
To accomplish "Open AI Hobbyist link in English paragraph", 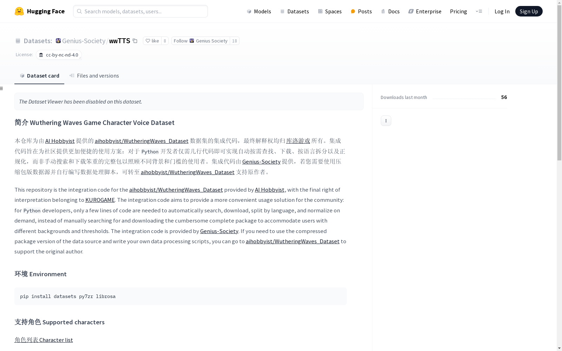I will coord(269,190).
